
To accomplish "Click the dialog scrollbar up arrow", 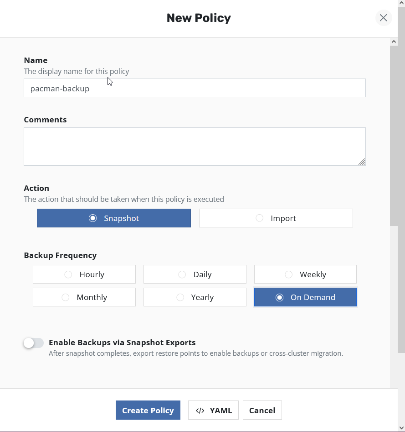I will 394,42.
